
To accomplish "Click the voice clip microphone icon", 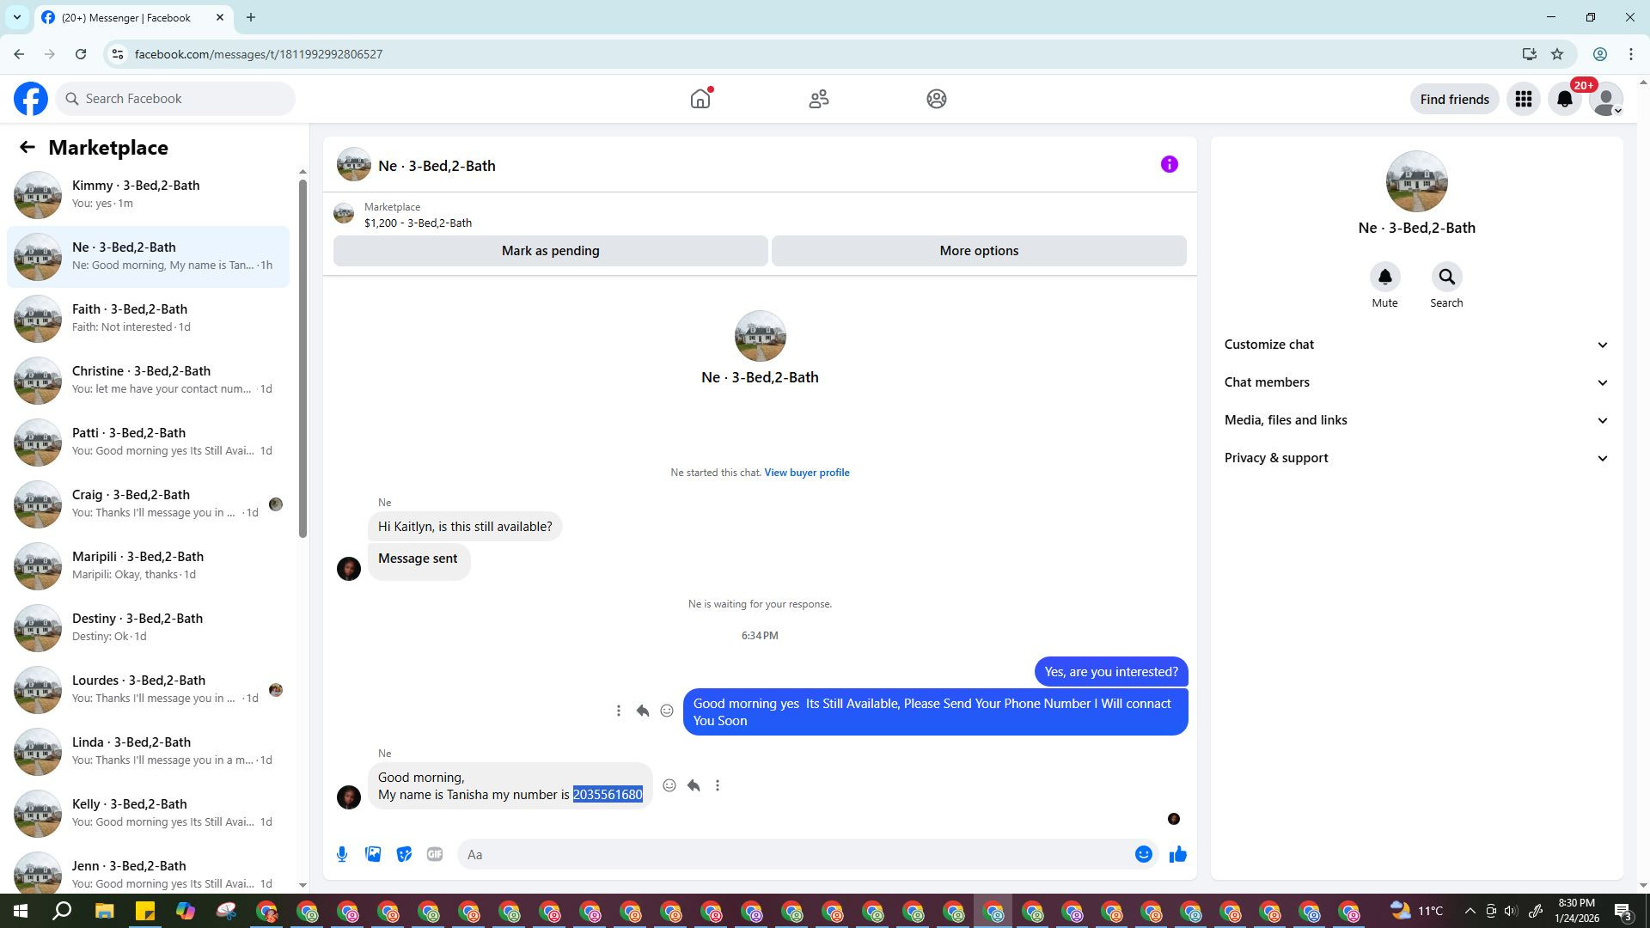I will (x=342, y=854).
